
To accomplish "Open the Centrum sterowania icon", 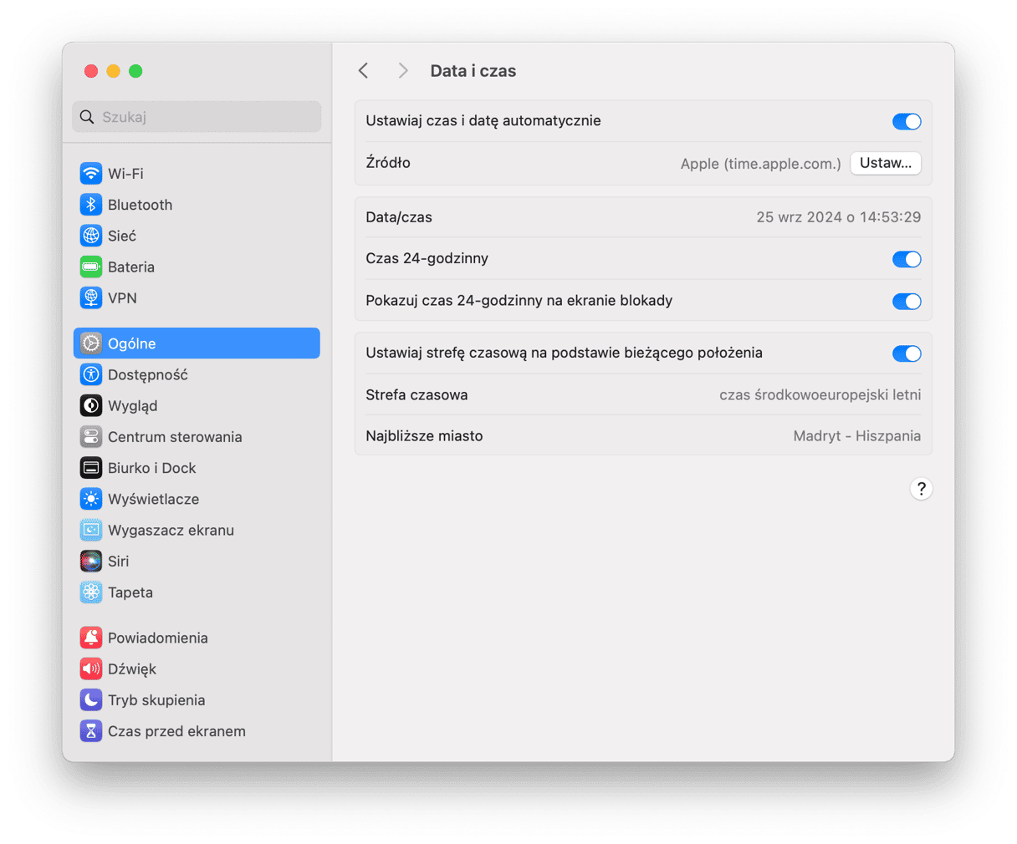I will tap(91, 437).
